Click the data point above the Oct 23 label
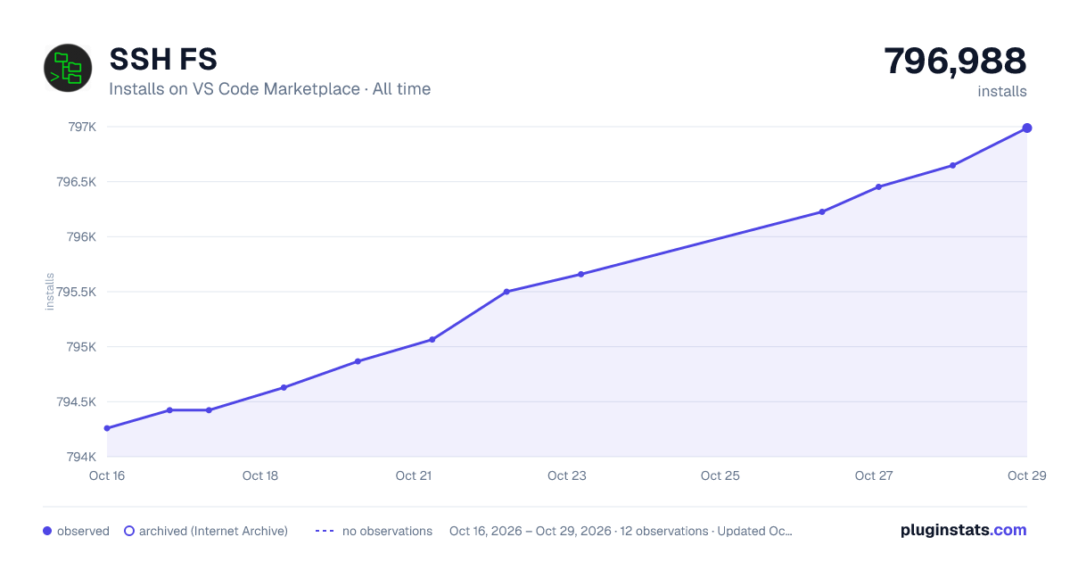Image resolution: width=1070 pixels, height=562 pixels. [581, 274]
